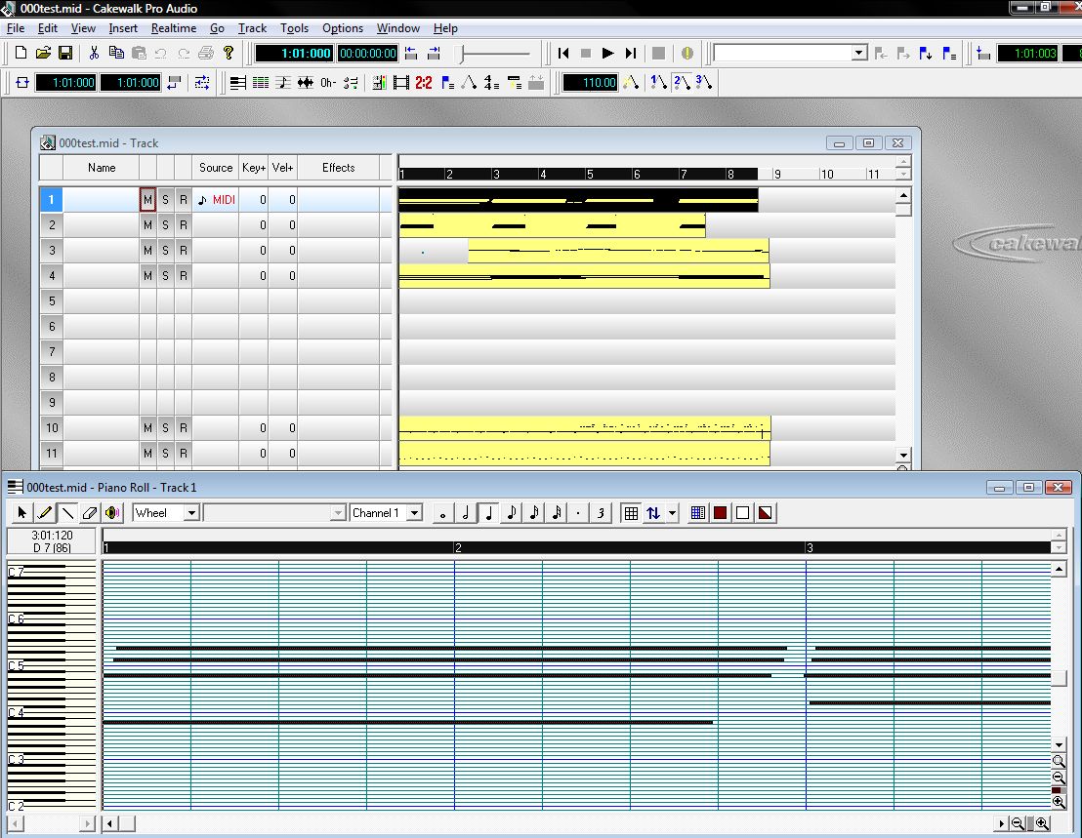Copy the selection with the Copy toolbar icon
Viewport: 1082px width, 838px height.
[x=116, y=53]
